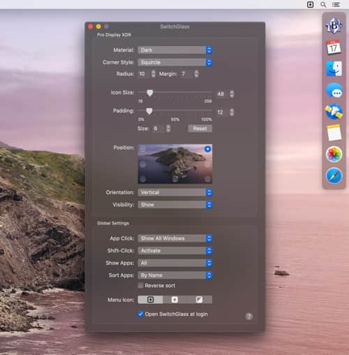The width and height of the screenshot is (349, 355).
Task: Open Photos from the dock
Action: (x=334, y=154)
